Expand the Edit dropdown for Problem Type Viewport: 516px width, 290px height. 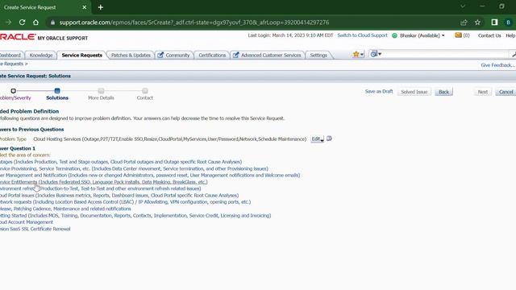point(317,139)
